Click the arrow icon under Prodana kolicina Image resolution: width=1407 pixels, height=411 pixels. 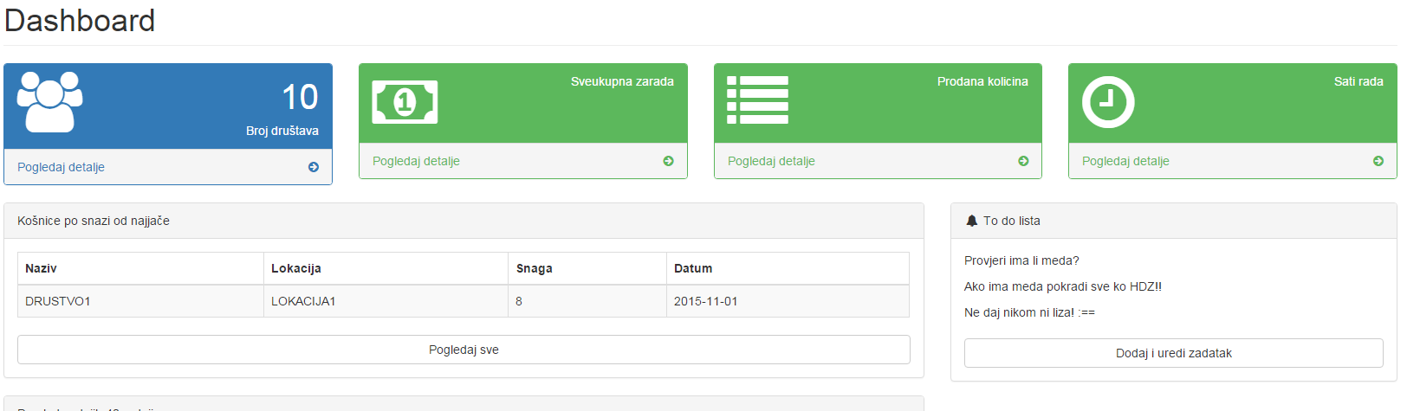pyautogui.click(x=1023, y=161)
